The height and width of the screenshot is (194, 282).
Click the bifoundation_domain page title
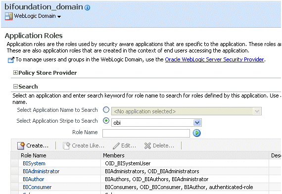[44, 7]
